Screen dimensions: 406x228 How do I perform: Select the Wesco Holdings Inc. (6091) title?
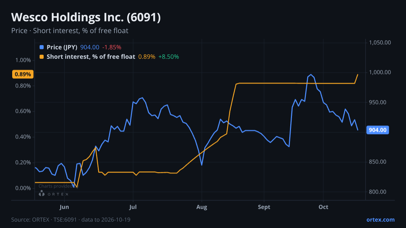click(x=86, y=18)
